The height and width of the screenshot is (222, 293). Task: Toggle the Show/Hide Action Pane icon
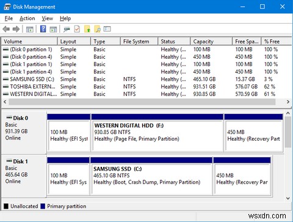[53, 29]
